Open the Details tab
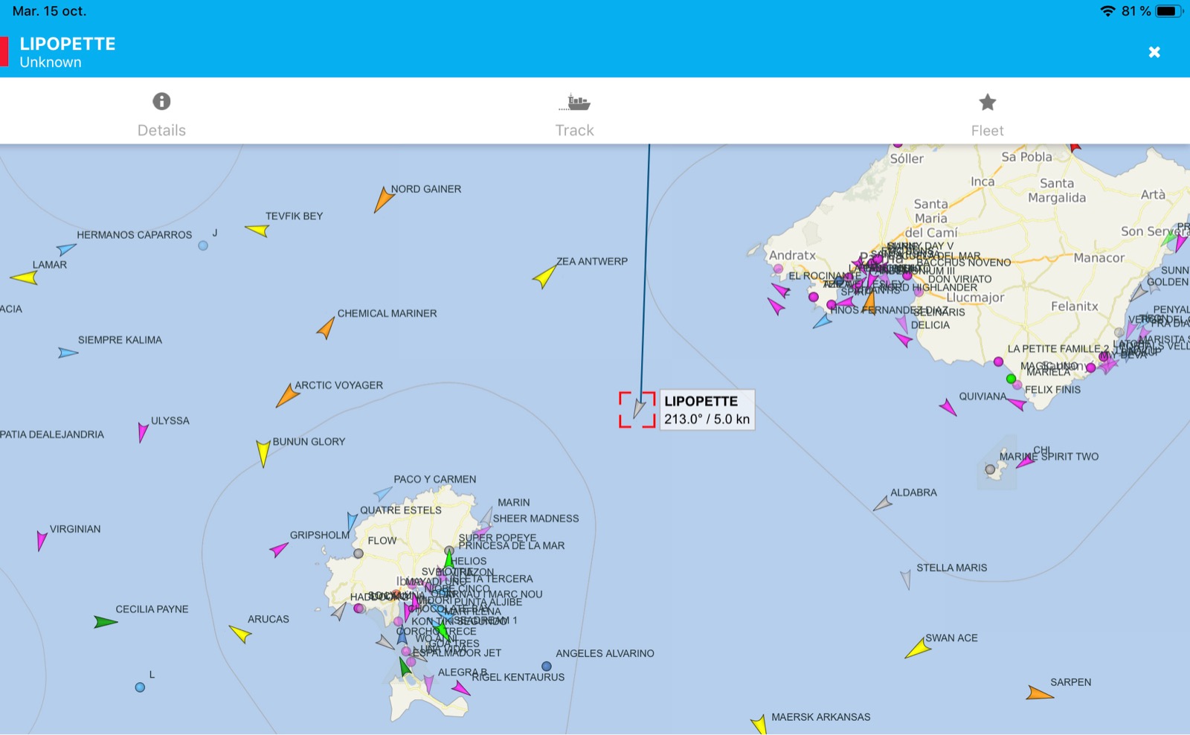1190x735 pixels. click(161, 114)
